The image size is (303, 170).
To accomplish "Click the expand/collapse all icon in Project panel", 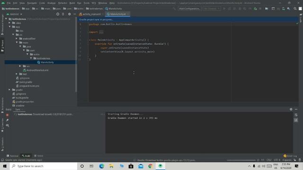I will [x=63, y=14].
